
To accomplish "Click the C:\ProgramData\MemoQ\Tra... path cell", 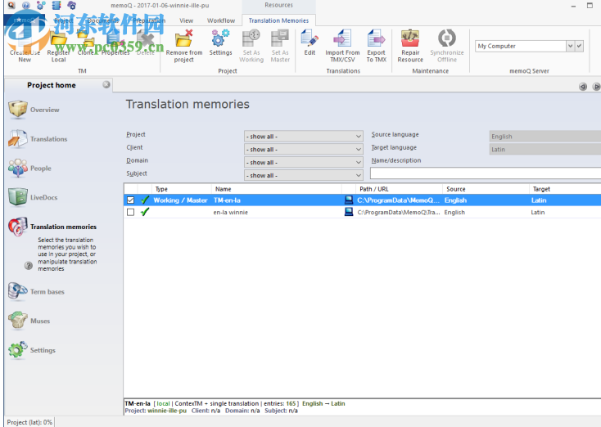I will pyautogui.click(x=399, y=212).
